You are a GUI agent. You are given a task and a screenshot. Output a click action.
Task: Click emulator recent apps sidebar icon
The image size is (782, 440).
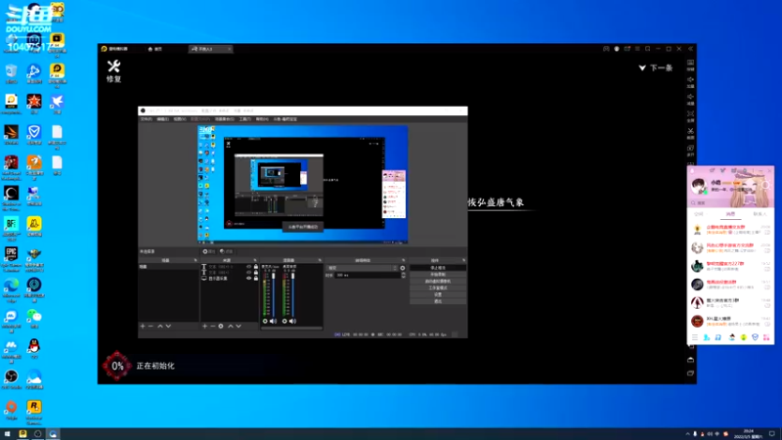(690, 374)
